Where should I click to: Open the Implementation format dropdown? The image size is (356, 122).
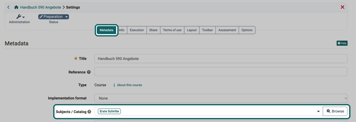point(221,98)
